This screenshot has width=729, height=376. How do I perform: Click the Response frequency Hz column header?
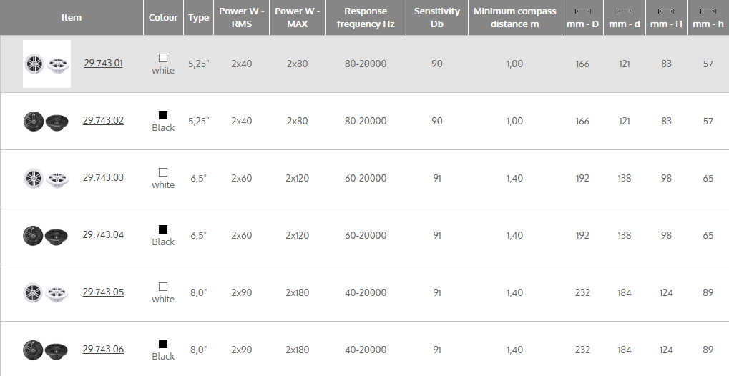365,18
